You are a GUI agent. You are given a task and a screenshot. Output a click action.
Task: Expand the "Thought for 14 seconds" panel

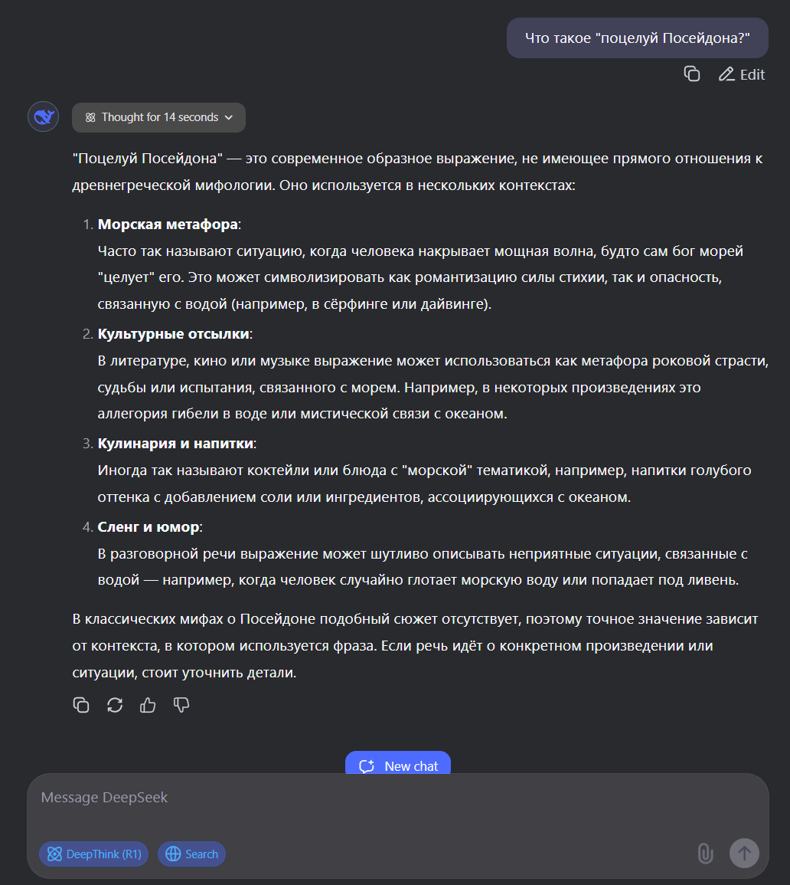(x=159, y=117)
